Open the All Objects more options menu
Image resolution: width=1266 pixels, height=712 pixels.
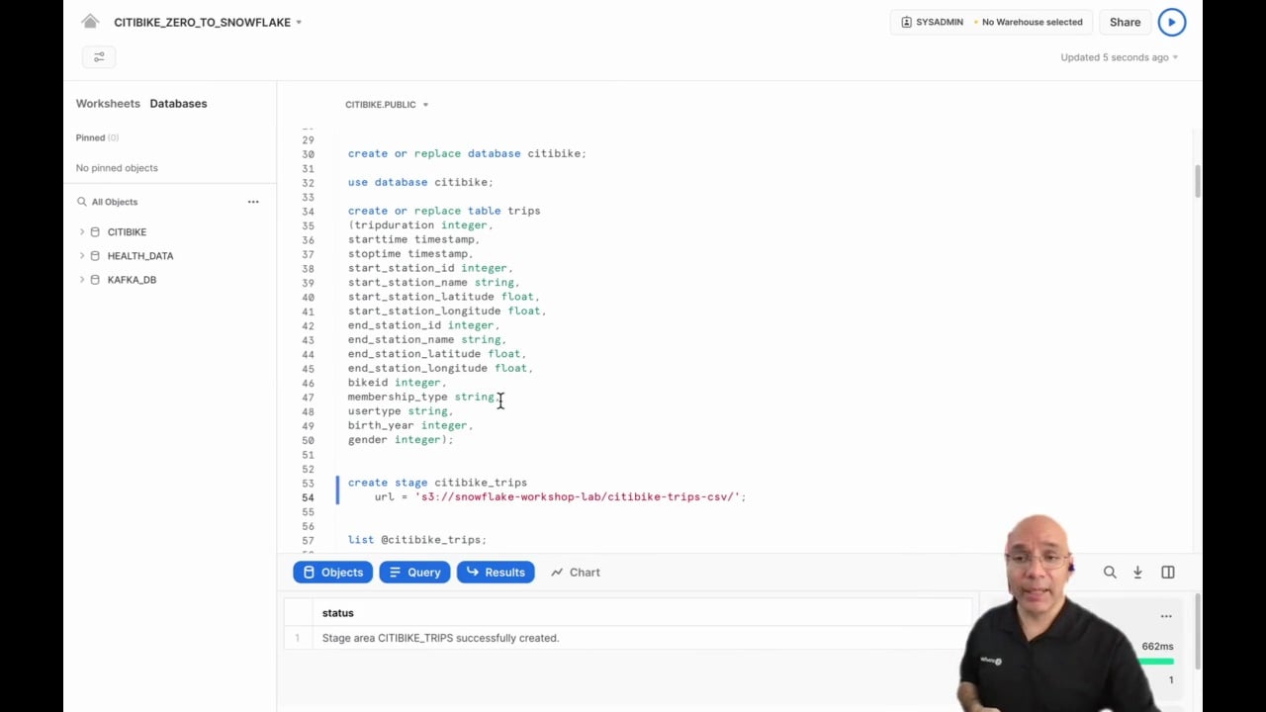[x=253, y=202]
